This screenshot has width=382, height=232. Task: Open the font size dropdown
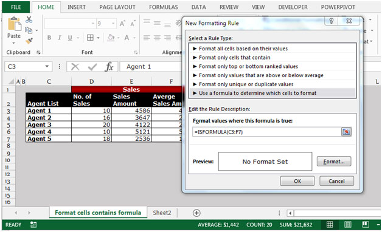point(113,24)
